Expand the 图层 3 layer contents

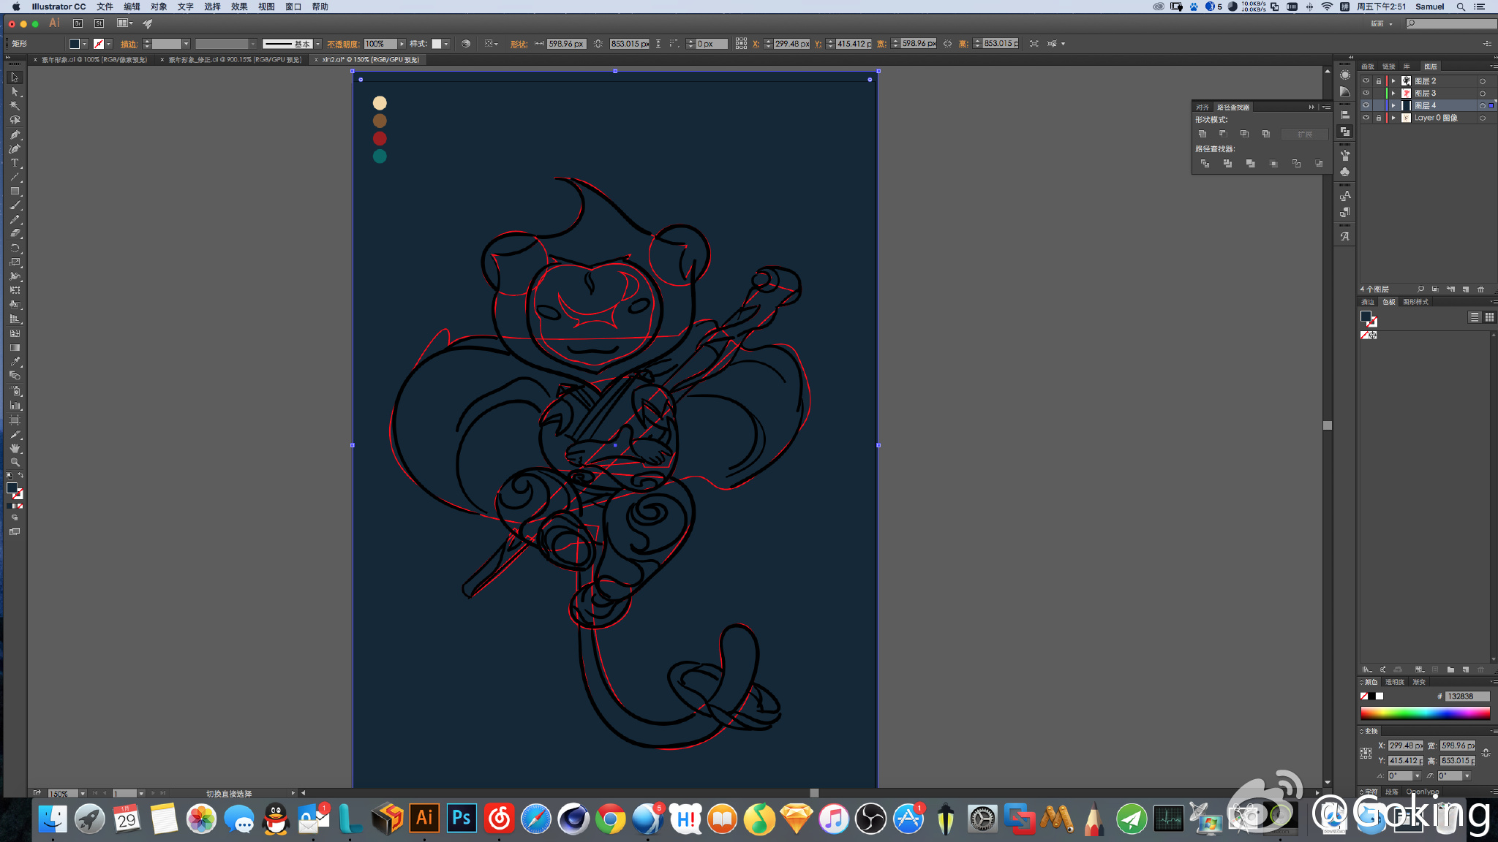[x=1393, y=94]
